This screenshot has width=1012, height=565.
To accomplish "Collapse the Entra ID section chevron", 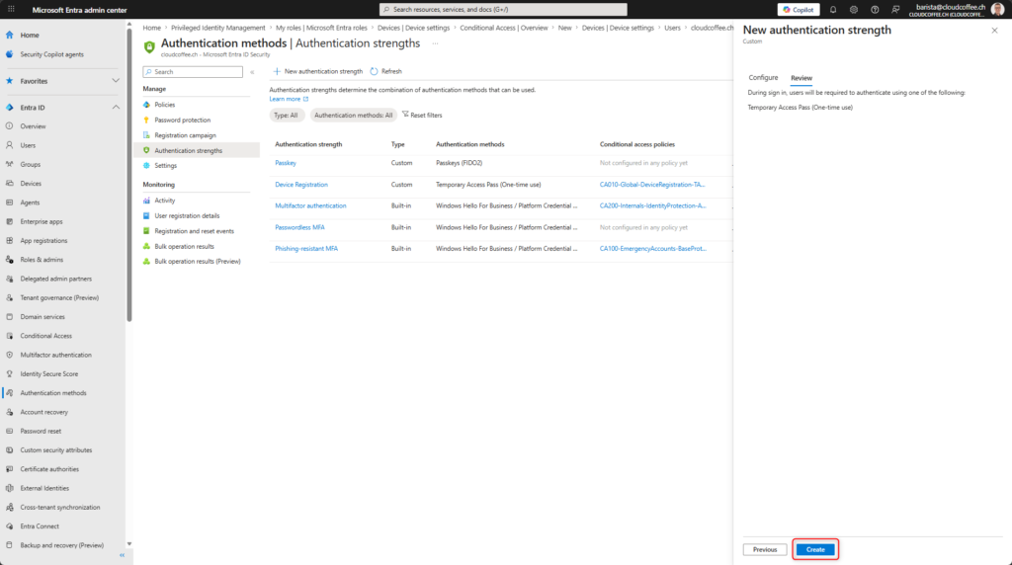I will click(116, 108).
